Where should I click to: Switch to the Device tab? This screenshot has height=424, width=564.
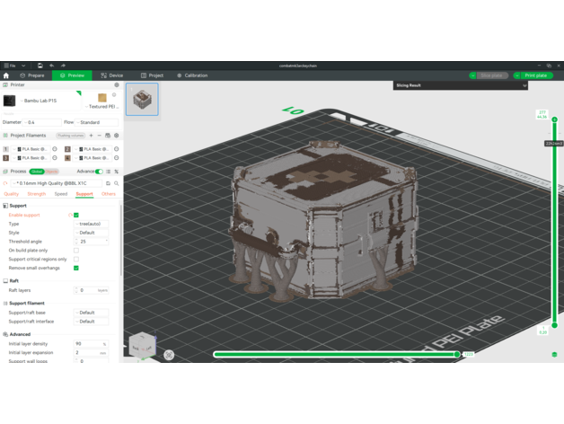coord(112,75)
